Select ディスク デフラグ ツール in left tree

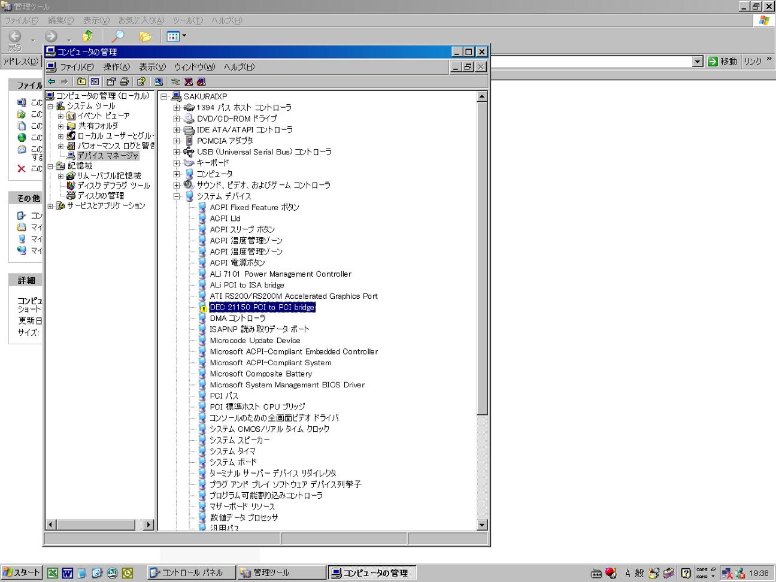tap(114, 186)
